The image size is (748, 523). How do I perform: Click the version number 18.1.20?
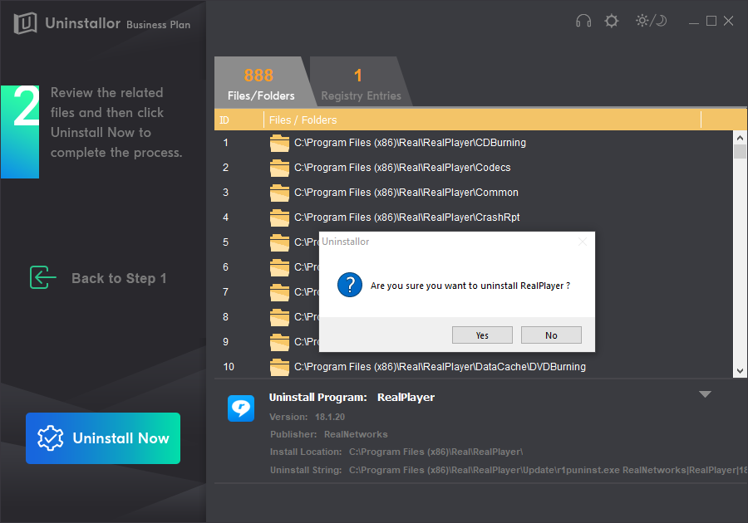coord(330,417)
